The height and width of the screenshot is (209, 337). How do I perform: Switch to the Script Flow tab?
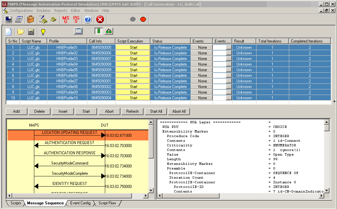(x=107, y=203)
